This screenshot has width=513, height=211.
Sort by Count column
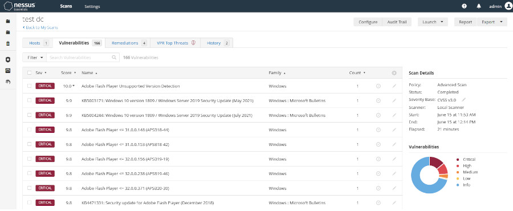pos(357,73)
